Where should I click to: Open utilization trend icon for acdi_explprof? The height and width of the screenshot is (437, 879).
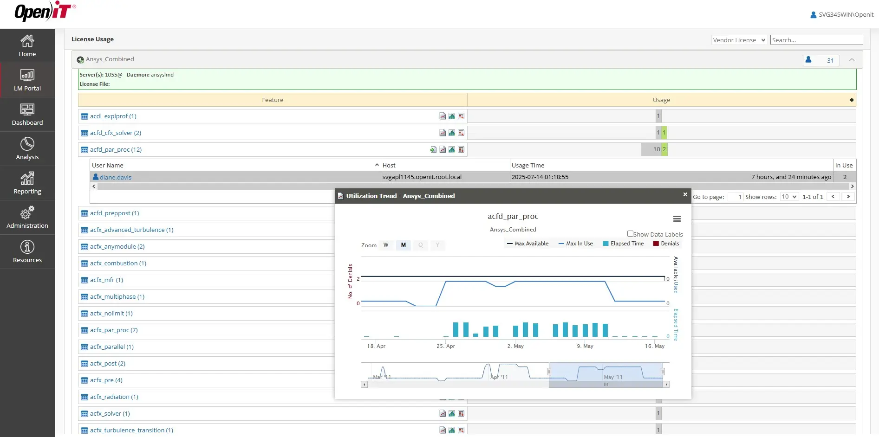tap(443, 116)
